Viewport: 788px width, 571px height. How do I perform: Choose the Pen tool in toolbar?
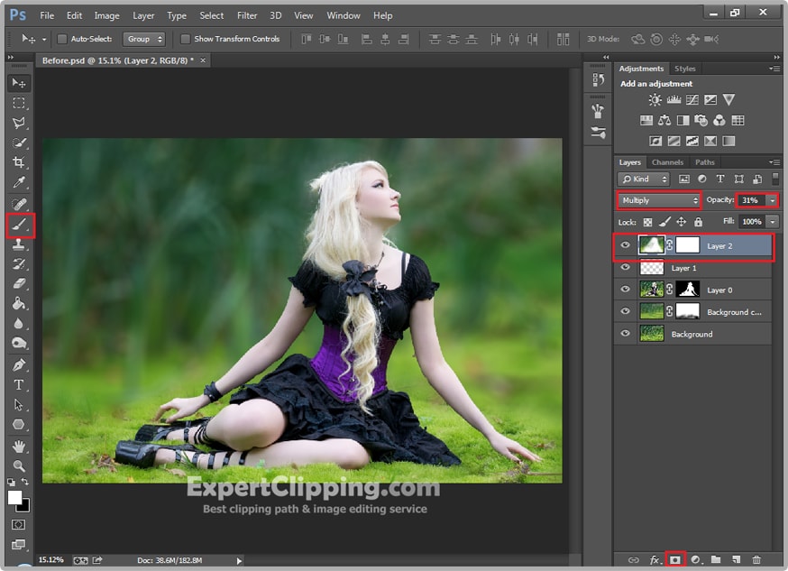(19, 364)
